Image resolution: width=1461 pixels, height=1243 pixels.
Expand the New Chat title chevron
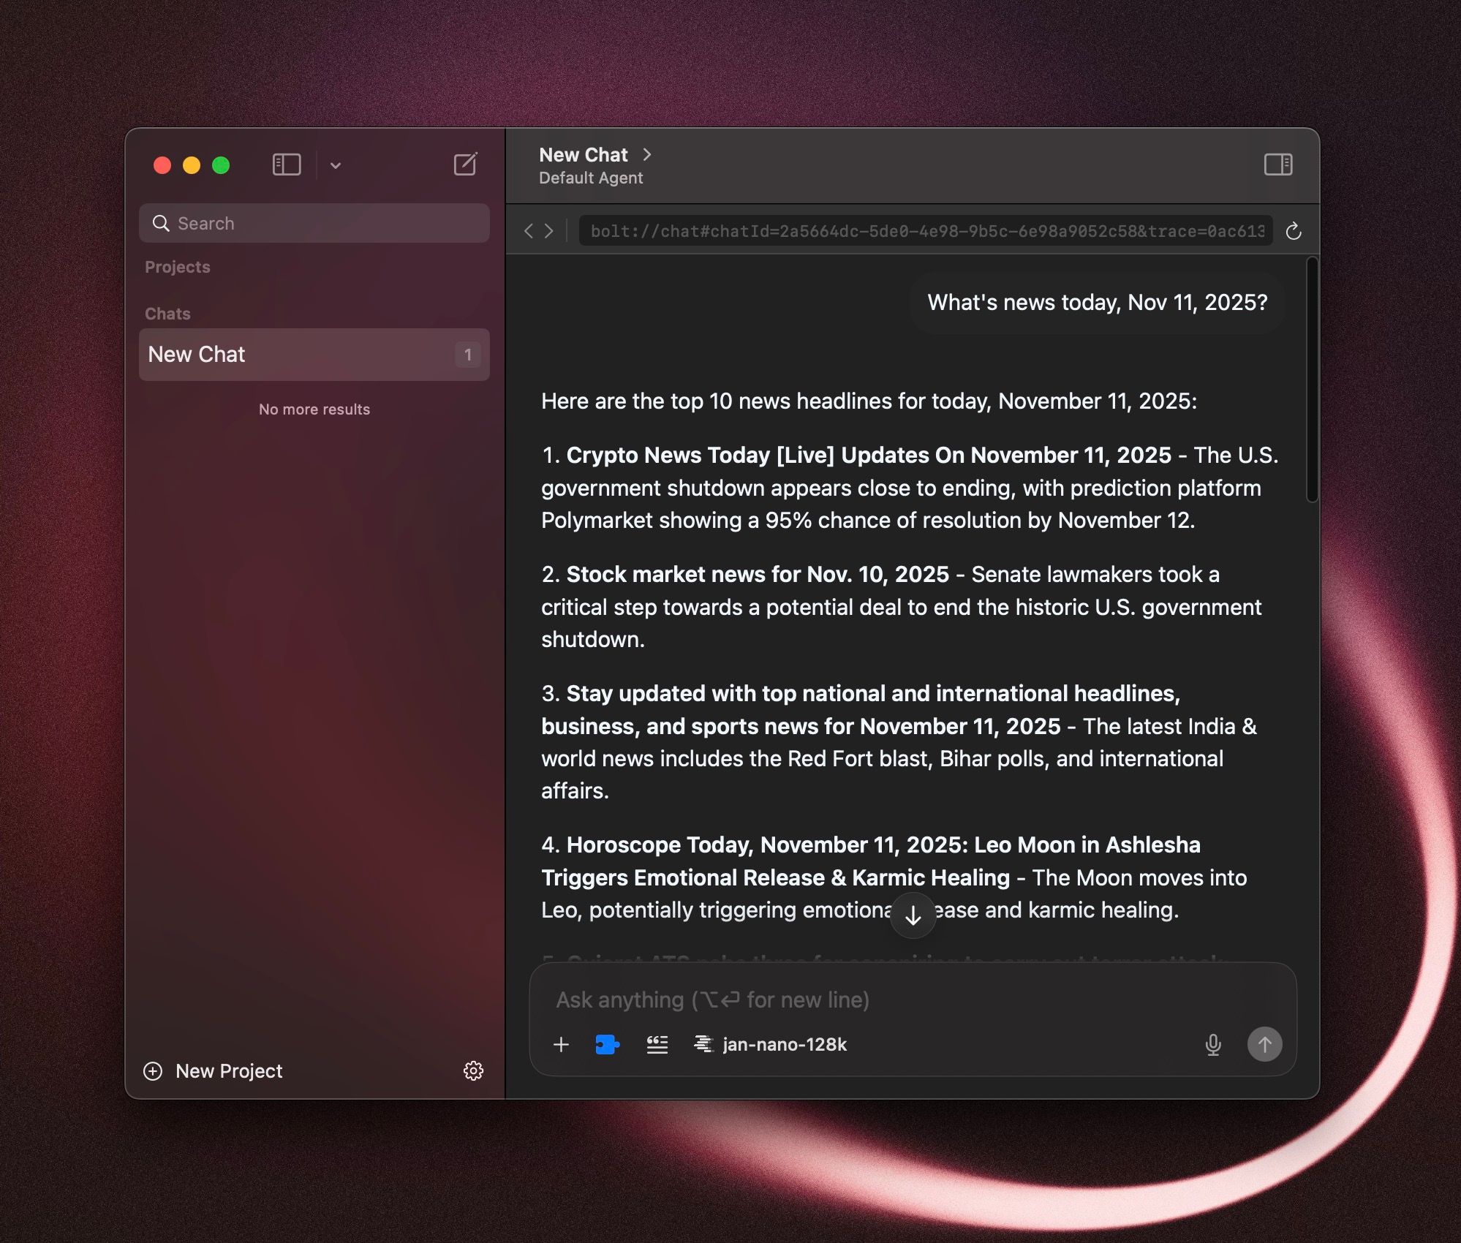pos(646,154)
